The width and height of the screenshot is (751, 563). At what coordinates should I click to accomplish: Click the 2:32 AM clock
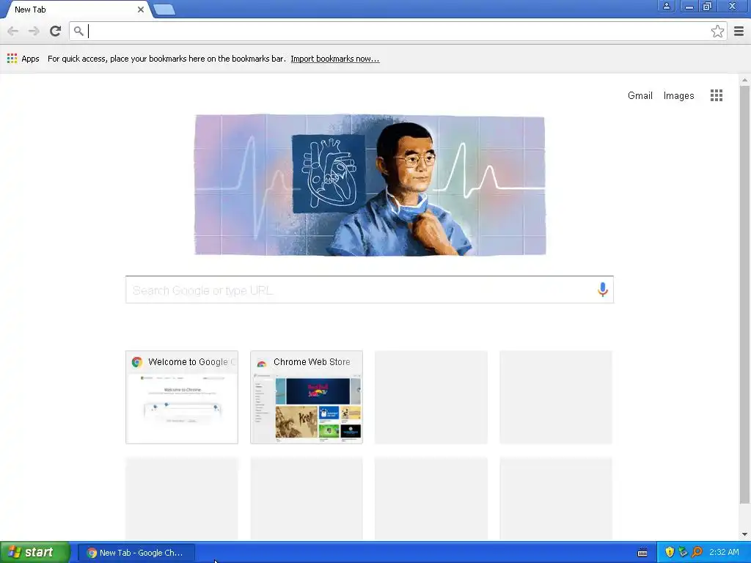click(724, 553)
